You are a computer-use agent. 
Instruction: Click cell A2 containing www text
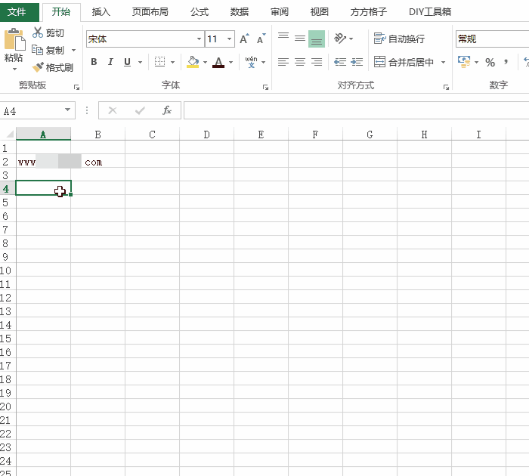tap(43, 162)
